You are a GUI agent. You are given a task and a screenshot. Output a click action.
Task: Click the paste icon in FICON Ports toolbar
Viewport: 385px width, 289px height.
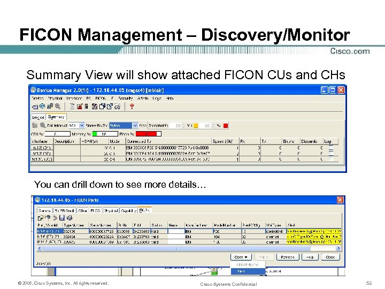click(48, 218)
